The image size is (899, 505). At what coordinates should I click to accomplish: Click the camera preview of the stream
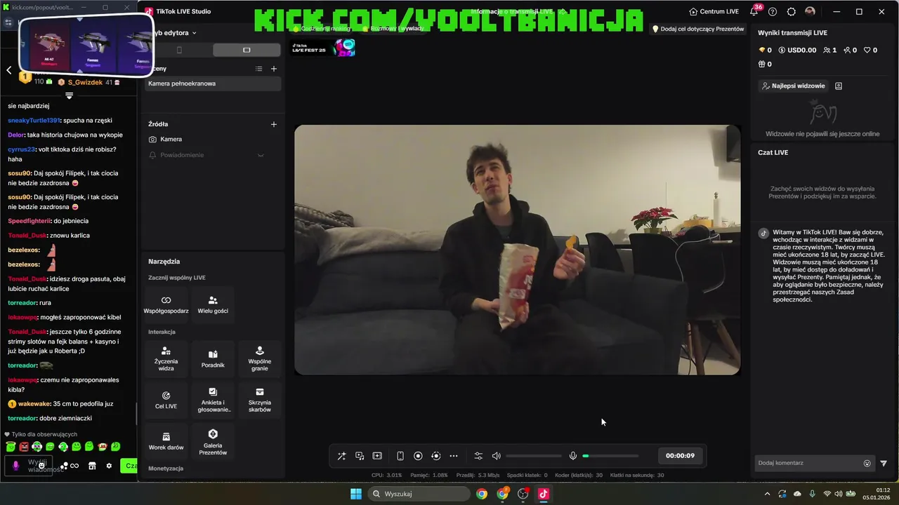pyautogui.click(x=517, y=250)
